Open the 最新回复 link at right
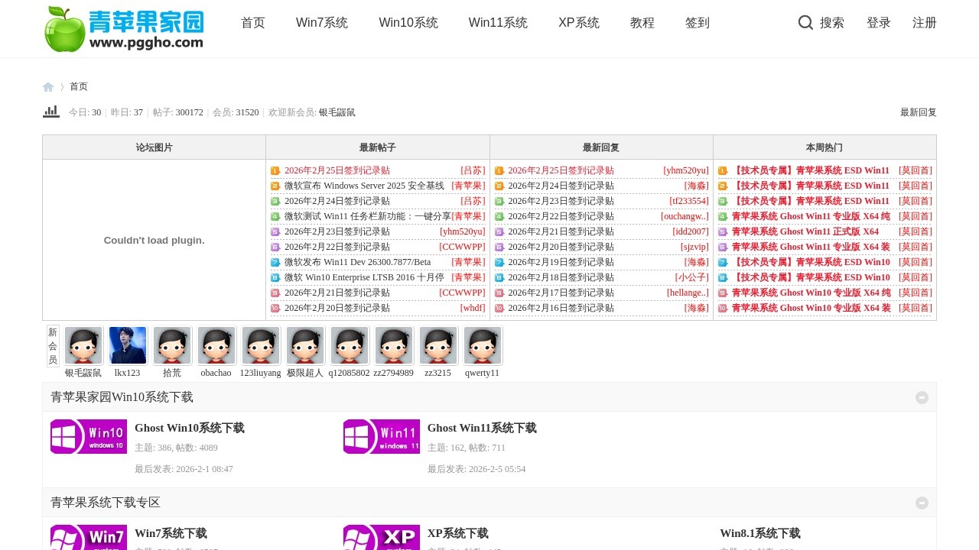This screenshot has height=550, width=979. (x=918, y=112)
